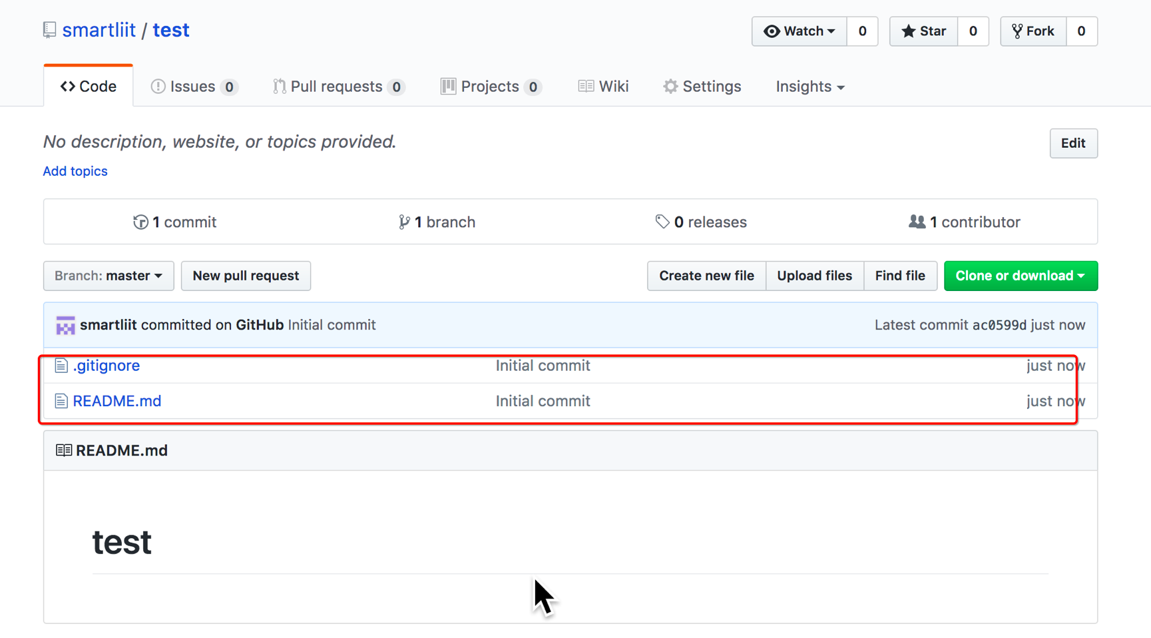Click the commit history clock icon
This screenshot has height=638, width=1151.
pyautogui.click(x=140, y=222)
